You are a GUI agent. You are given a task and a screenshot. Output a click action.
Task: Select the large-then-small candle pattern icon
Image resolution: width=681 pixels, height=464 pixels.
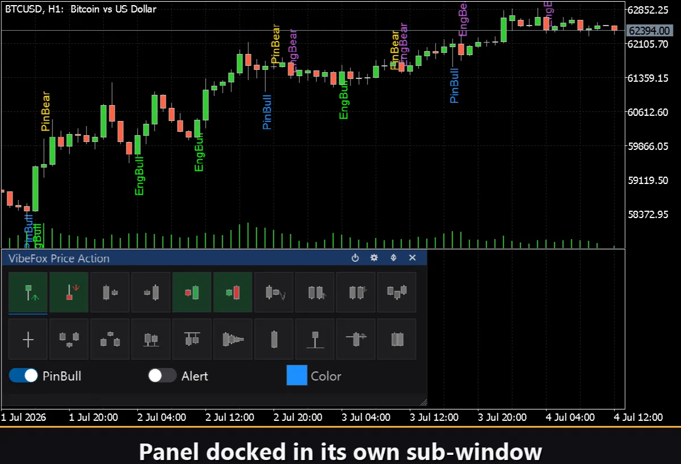coord(110,292)
